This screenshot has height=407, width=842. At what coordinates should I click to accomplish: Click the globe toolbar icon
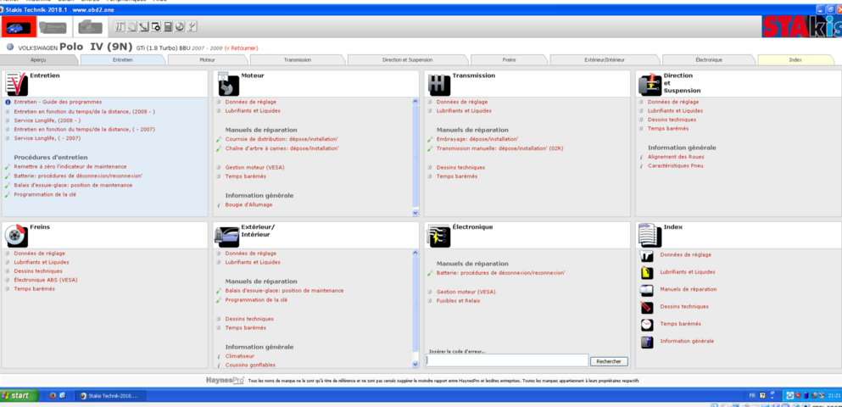coord(180,26)
